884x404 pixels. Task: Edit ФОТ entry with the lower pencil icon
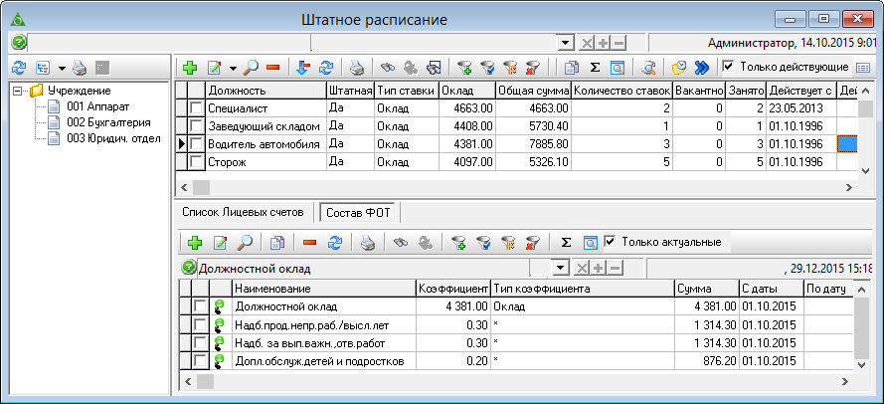click(220, 243)
